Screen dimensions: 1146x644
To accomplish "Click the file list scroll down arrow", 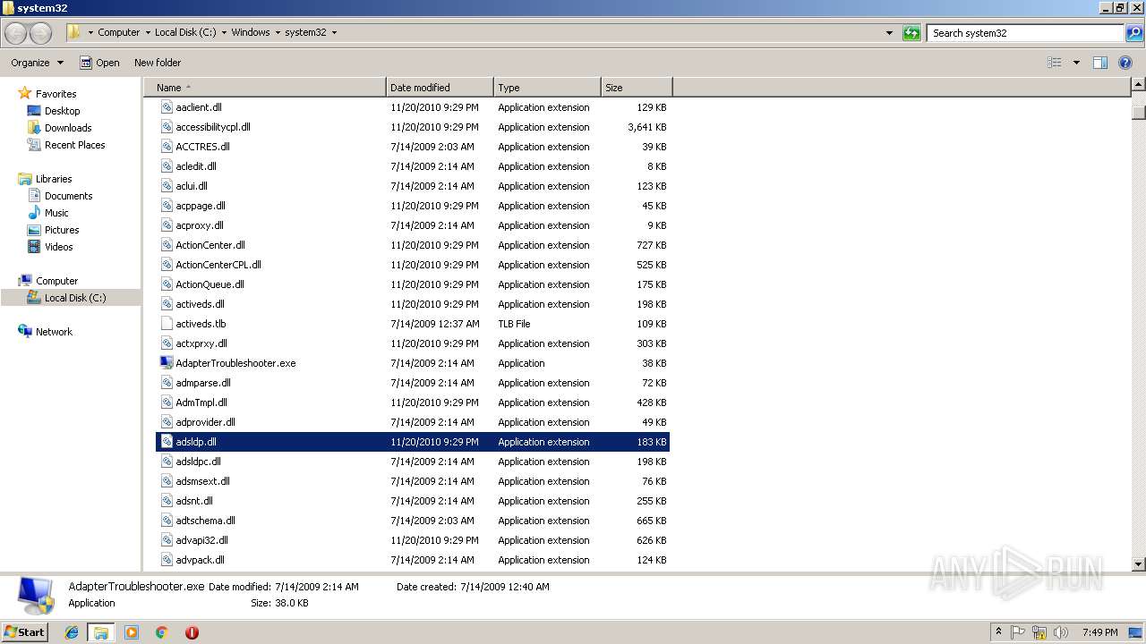I will tap(1139, 564).
